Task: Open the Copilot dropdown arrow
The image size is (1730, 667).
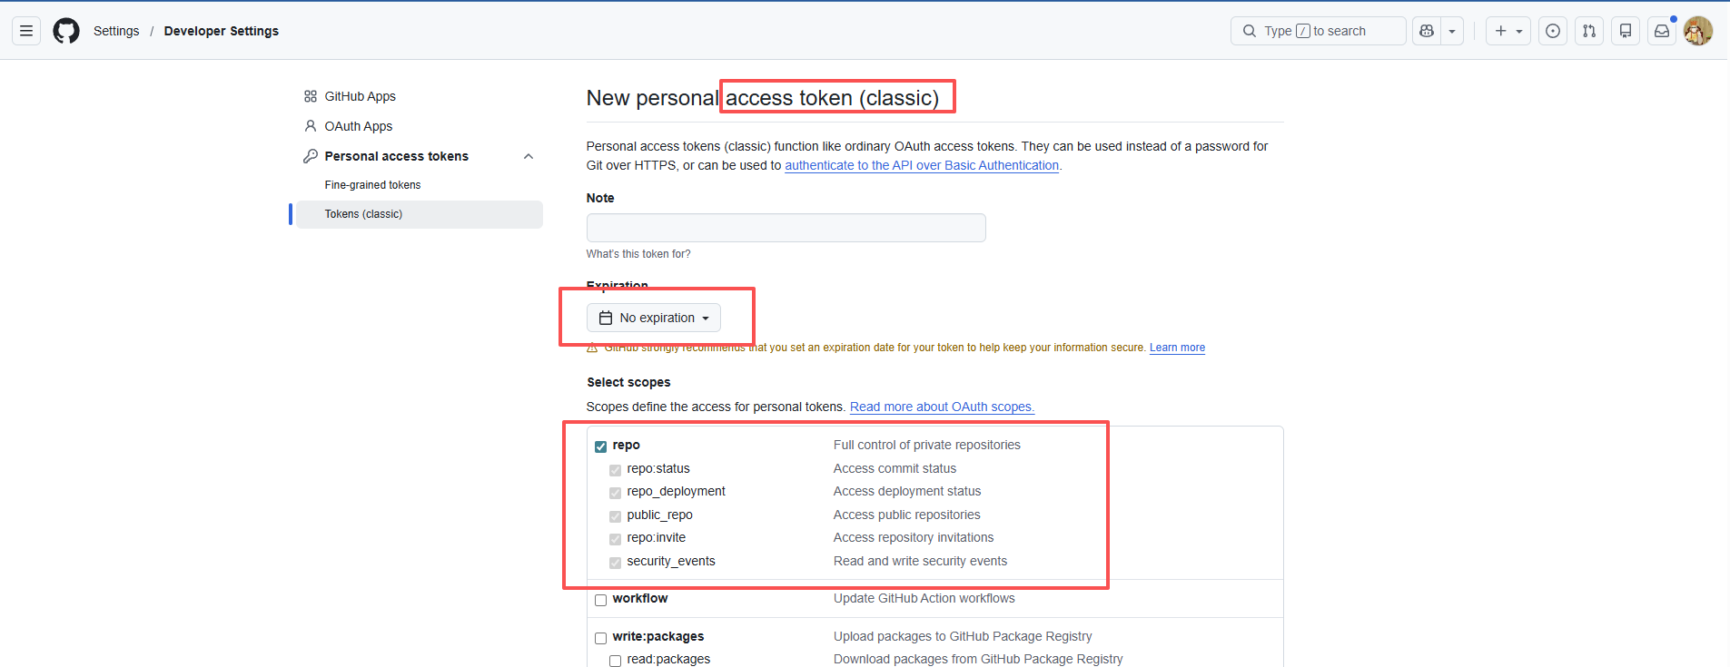Action: [x=1452, y=31]
